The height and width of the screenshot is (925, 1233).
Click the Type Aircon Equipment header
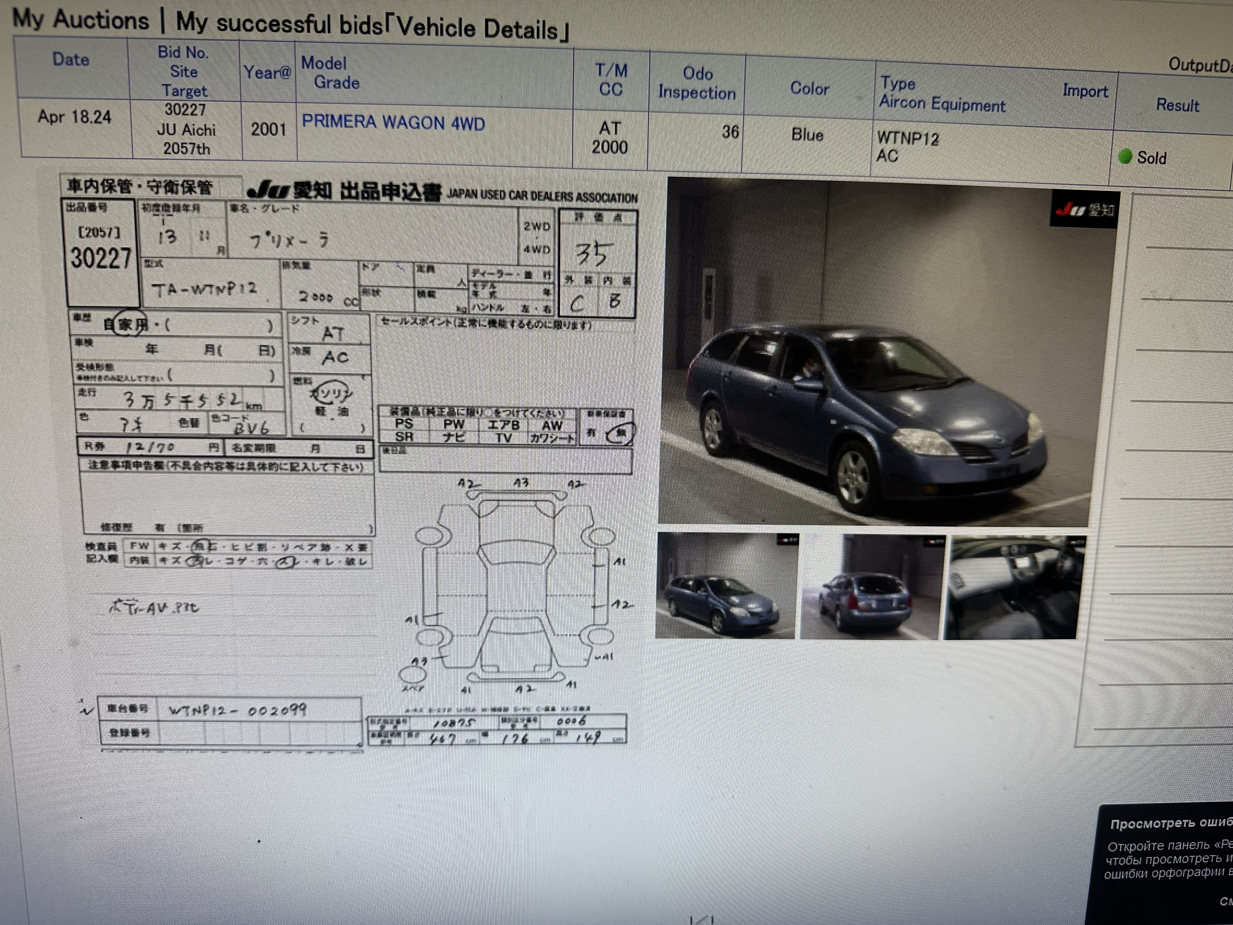click(x=942, y=94)
